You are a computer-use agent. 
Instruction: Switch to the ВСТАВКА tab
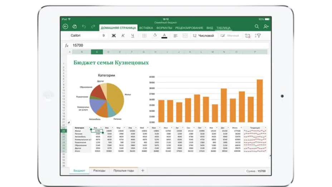point(146,28)
